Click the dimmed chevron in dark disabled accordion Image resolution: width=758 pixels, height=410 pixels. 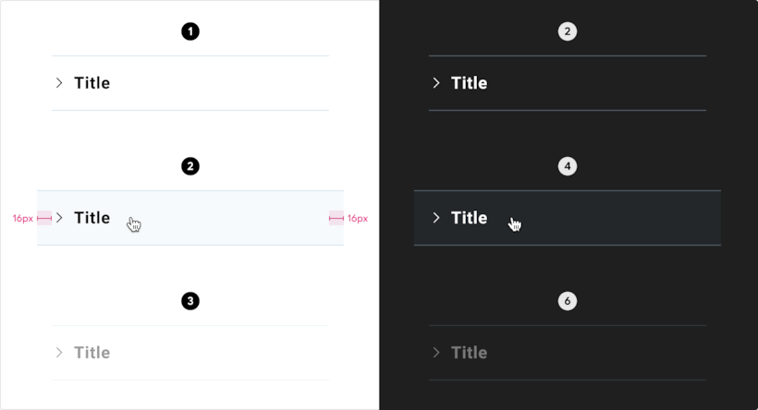(x=436, y=353)
